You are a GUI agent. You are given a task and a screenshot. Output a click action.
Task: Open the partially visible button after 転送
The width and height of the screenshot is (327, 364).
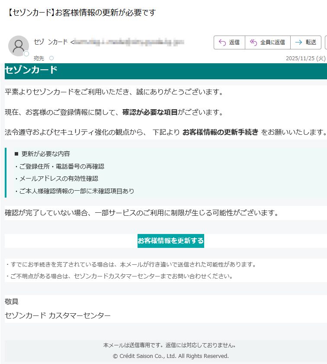click(x=325, y=42)
